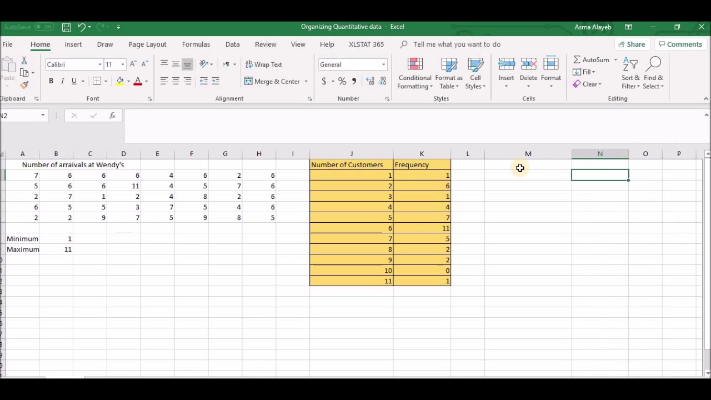The image size is (711, 400).
Task: Toggle Bold formatting
Action: 51,81
